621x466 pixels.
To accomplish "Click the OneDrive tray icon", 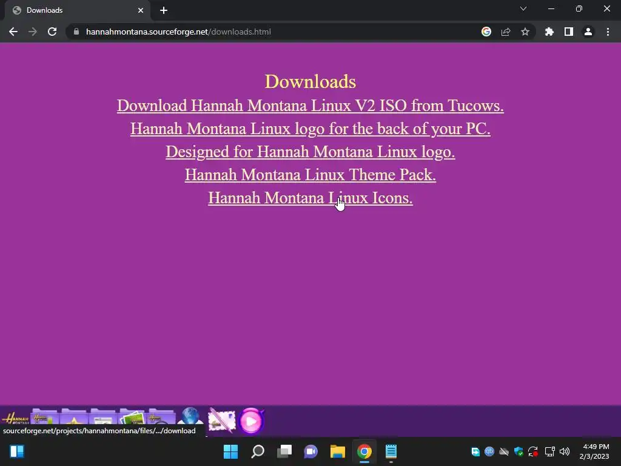I will [x=504, y=451].
